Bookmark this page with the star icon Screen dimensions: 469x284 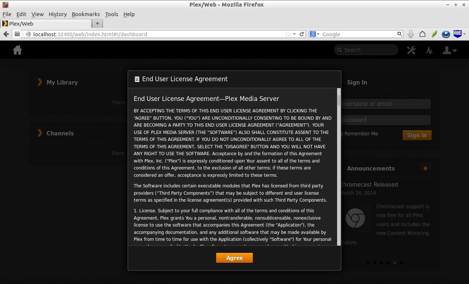click(288, 34)
